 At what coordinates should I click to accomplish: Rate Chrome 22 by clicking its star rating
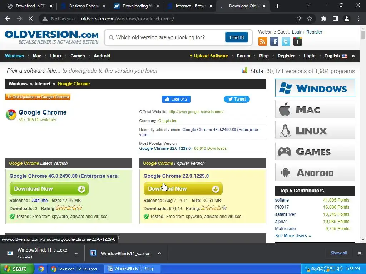point(214,208)
